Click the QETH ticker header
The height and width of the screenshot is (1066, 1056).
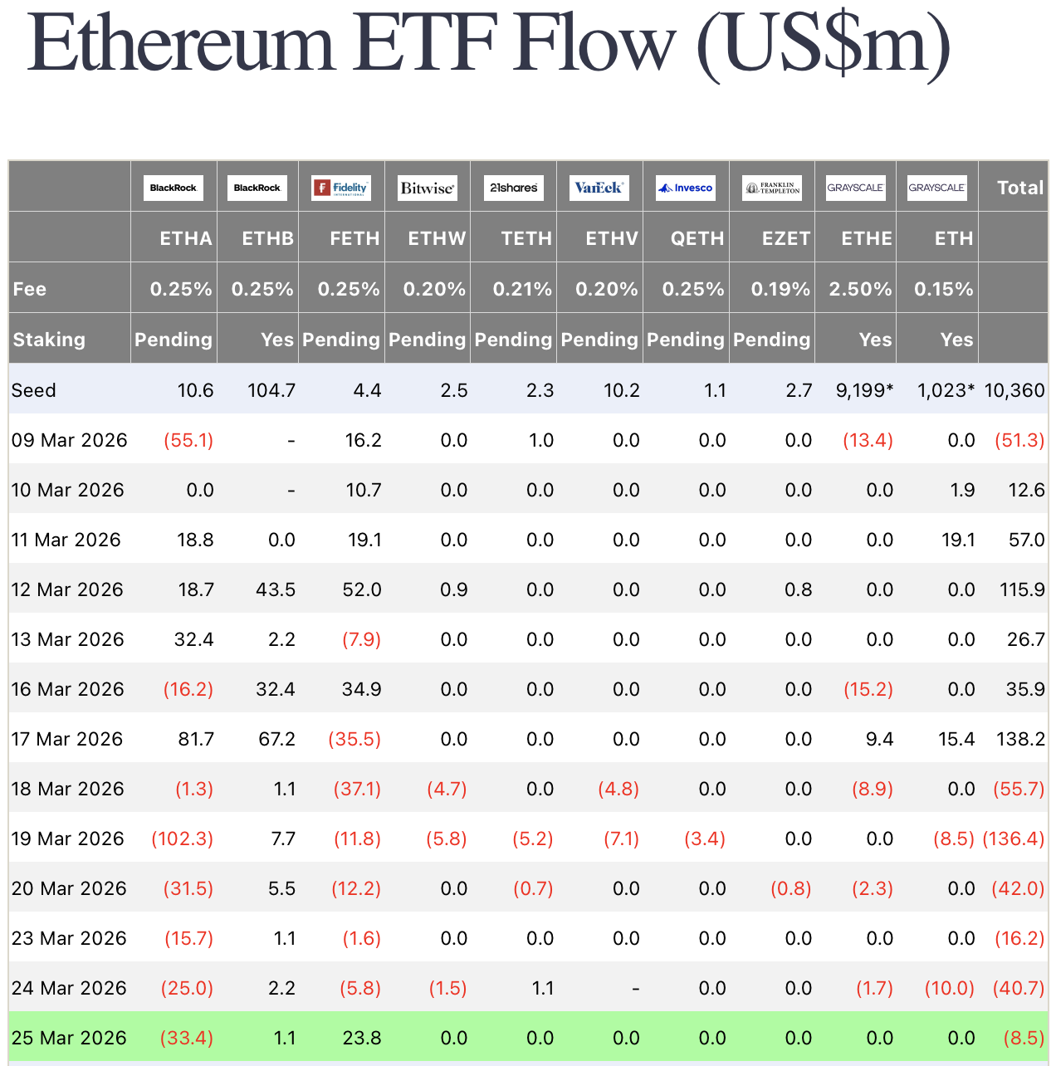tap(697, 238)
